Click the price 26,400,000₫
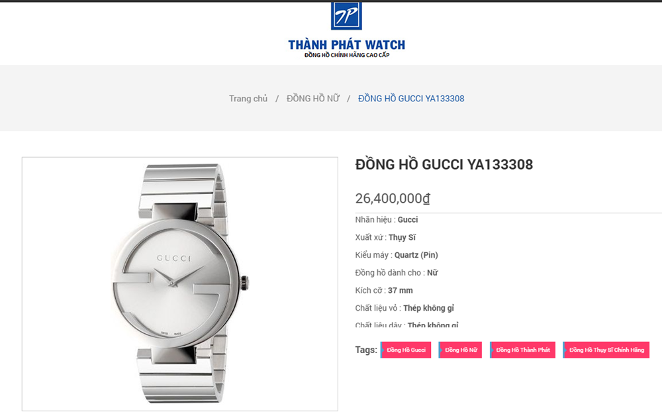Viewport: 662px width, 414px height. click(393, 198)
